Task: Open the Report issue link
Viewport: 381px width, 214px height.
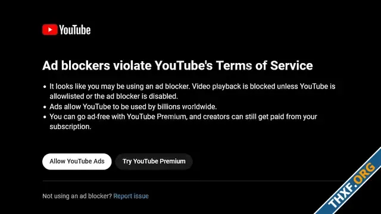Action: pyautogui.click(x=131, y=196)
